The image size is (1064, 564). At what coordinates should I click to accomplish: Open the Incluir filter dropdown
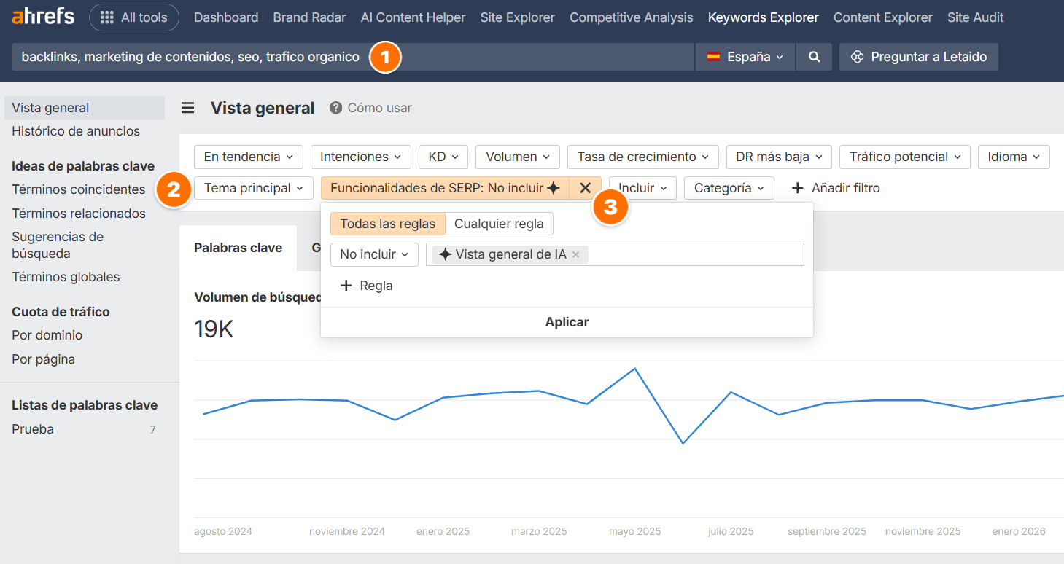(x=642, y=188)
